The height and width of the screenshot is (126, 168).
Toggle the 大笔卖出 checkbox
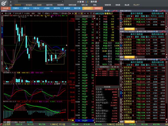click(x=108, y=69)
